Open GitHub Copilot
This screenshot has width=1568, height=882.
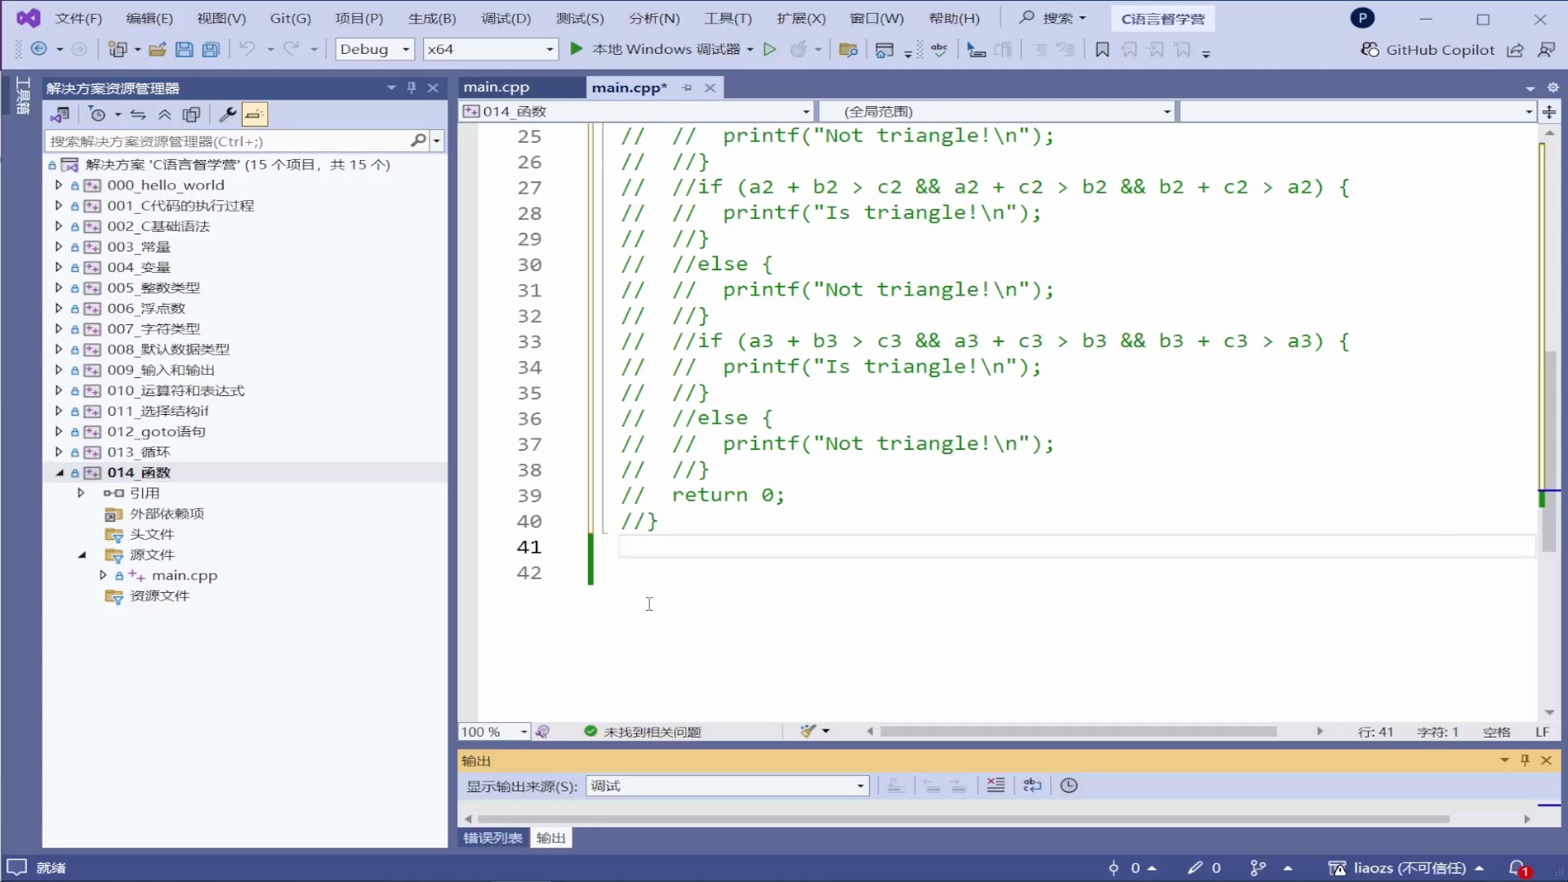[x=1428, y=50]
